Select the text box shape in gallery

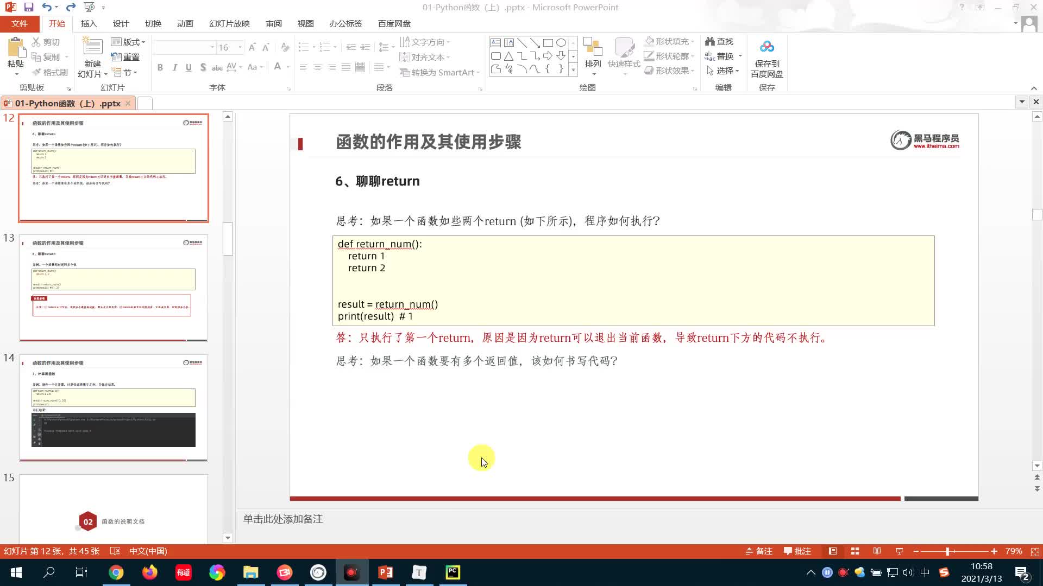click(495, 42)
